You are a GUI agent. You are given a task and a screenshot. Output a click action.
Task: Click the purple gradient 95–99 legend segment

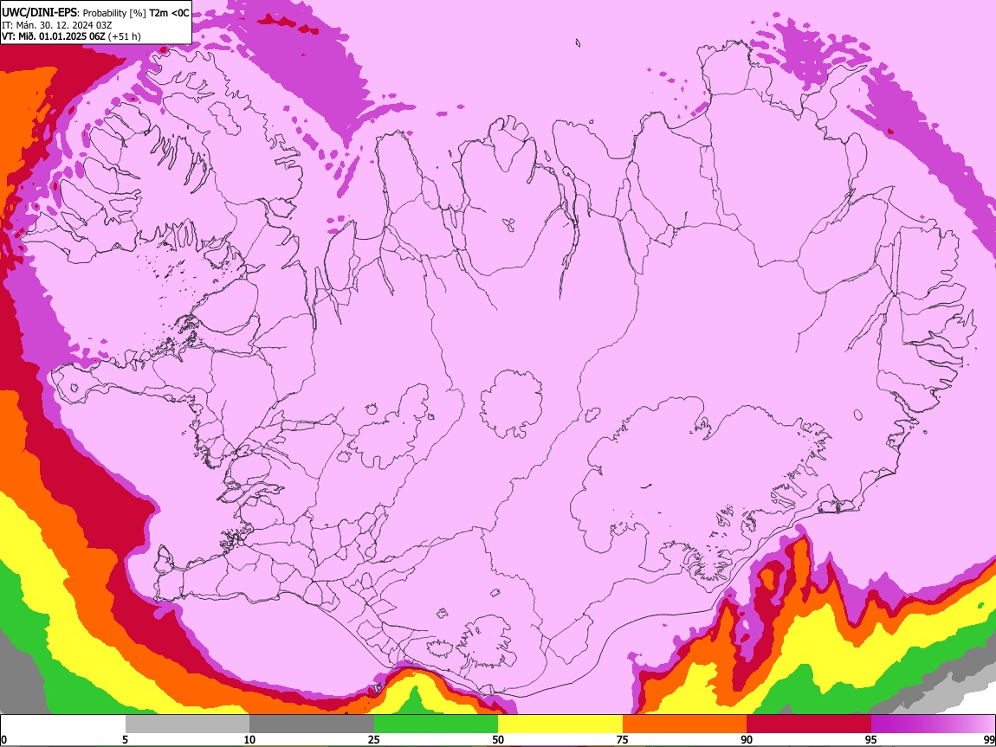[x=933, y=724]
